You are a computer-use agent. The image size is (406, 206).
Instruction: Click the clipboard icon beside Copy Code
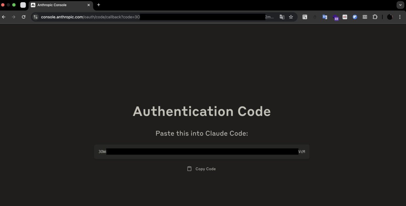(x=189, y=169)
